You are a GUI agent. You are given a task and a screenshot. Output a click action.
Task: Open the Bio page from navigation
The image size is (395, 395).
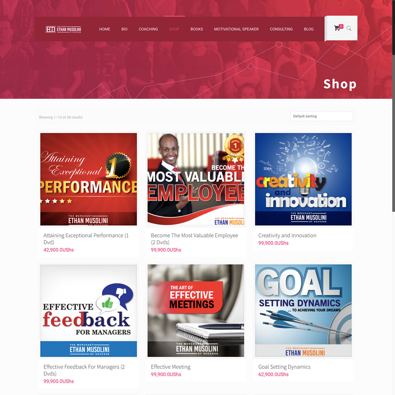[x=124, y=29]
